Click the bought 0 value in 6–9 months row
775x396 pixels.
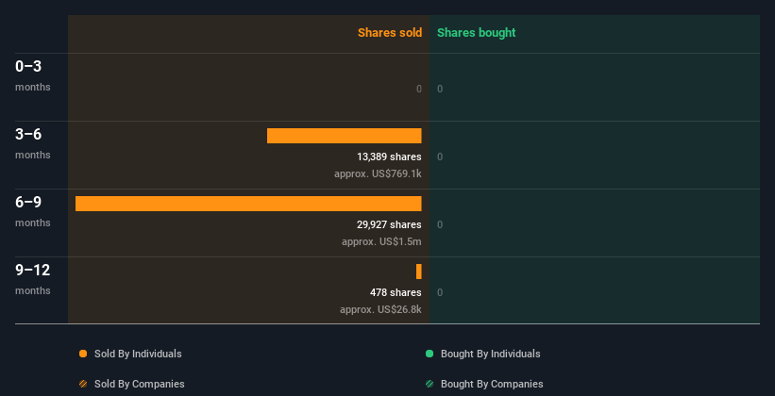click(440, 224)
